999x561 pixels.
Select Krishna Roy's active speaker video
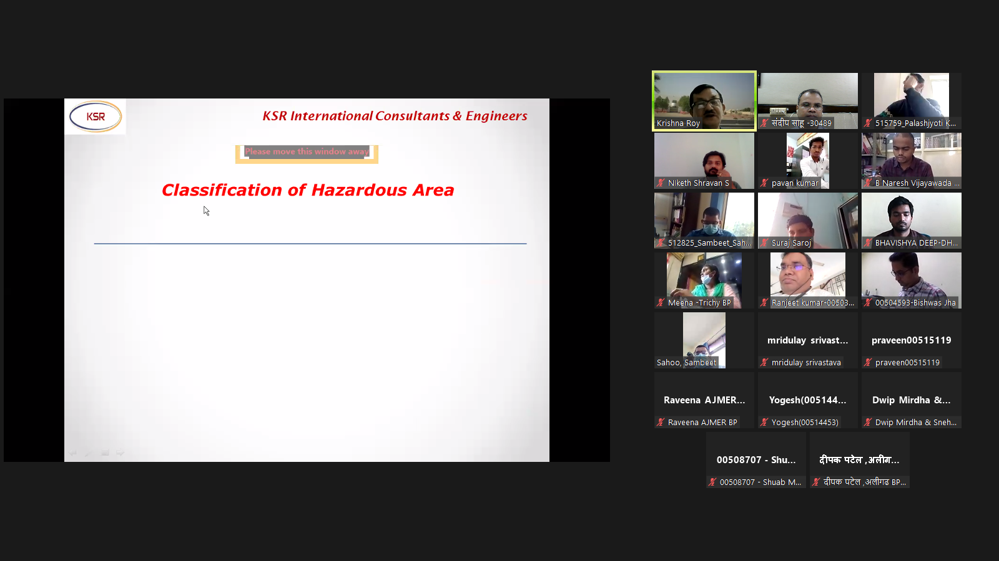(x=704, y=100)
